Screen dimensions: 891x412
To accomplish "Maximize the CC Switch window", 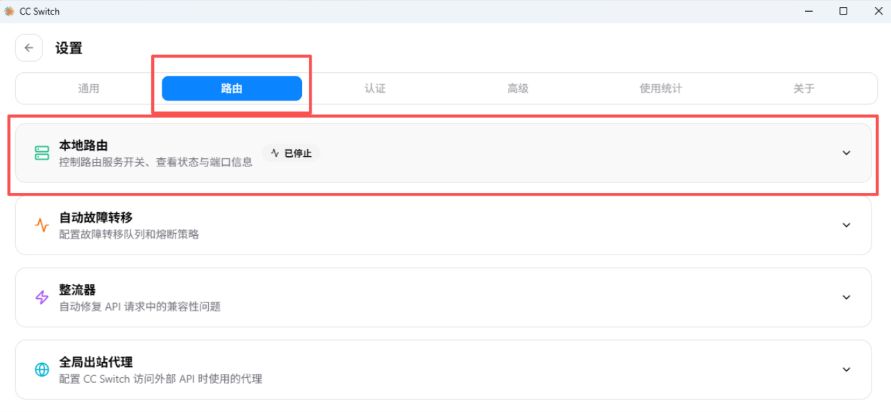I will coord(843,11).
